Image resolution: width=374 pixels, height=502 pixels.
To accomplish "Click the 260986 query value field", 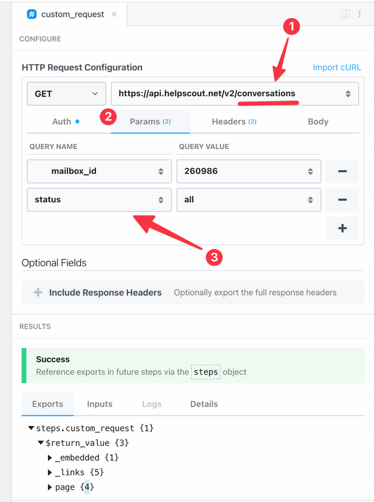I will click(249, 171).
